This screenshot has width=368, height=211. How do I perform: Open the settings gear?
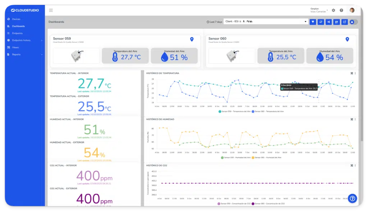click(333, 10)
